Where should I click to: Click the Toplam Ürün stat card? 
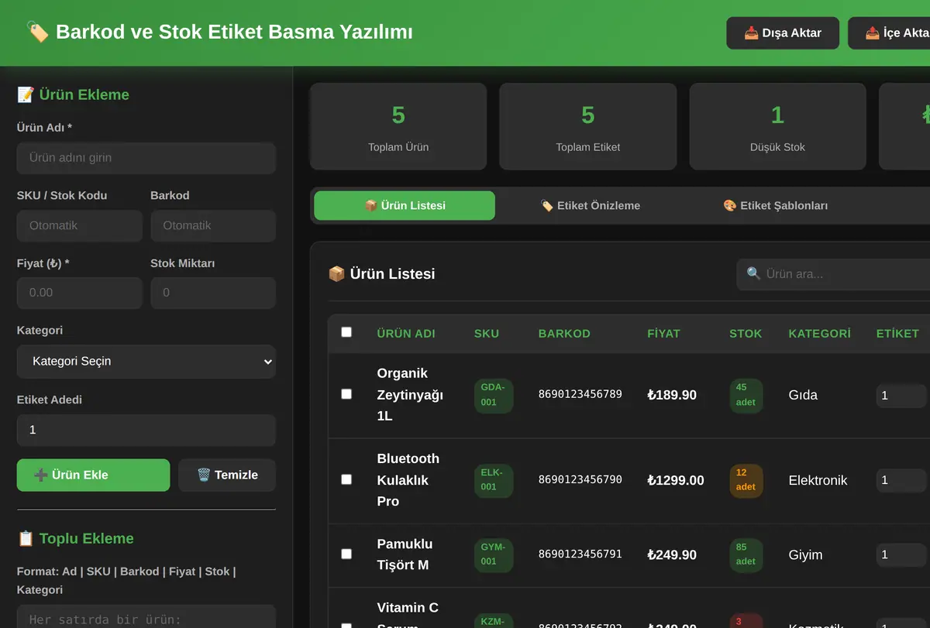click(x=398, y=127)
